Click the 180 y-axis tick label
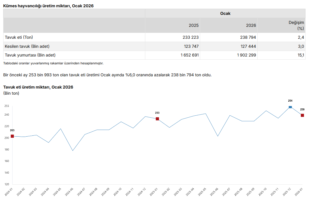The image size is (309, 203). coord(7,149)
